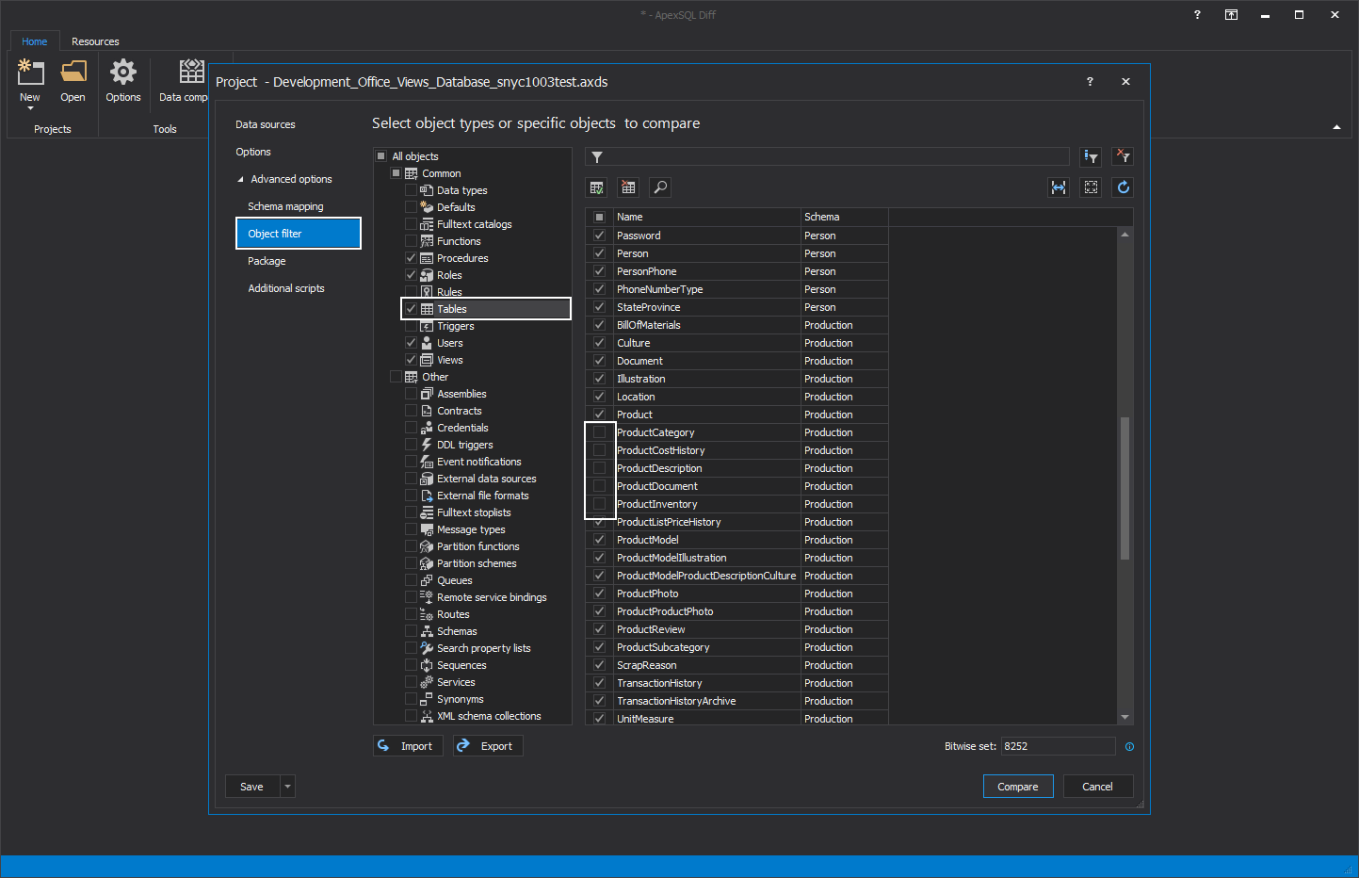Click the Sequences type icon
The height and width of the screenshot is (878, 1359).
click(x=427, y=665)
